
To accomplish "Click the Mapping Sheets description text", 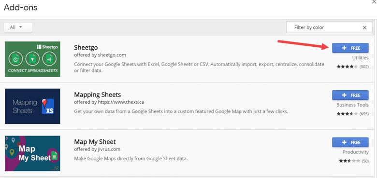I will (181, 111).
